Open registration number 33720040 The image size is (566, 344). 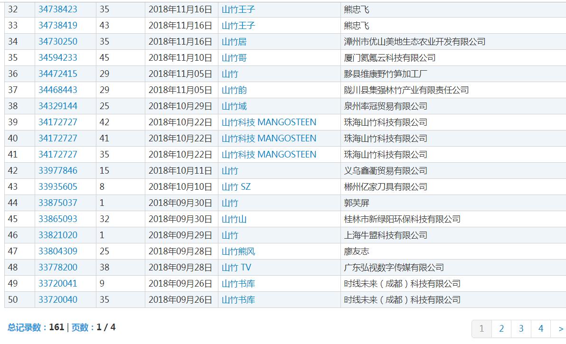[x=58, y=300]
